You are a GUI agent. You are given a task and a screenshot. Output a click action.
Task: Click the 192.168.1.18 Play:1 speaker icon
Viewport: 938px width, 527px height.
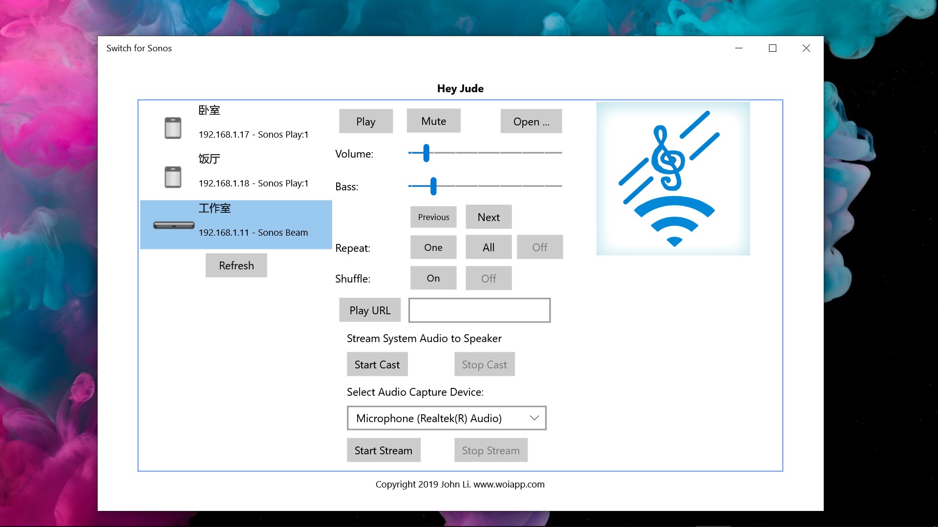173,177
